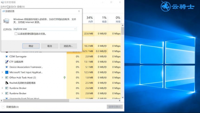Open the 查看(V) menu

(21, 7)
